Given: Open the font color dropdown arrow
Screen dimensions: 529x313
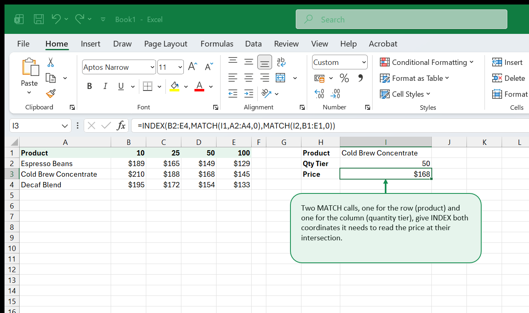Looking at the screenshot, I should coord(211,87).
